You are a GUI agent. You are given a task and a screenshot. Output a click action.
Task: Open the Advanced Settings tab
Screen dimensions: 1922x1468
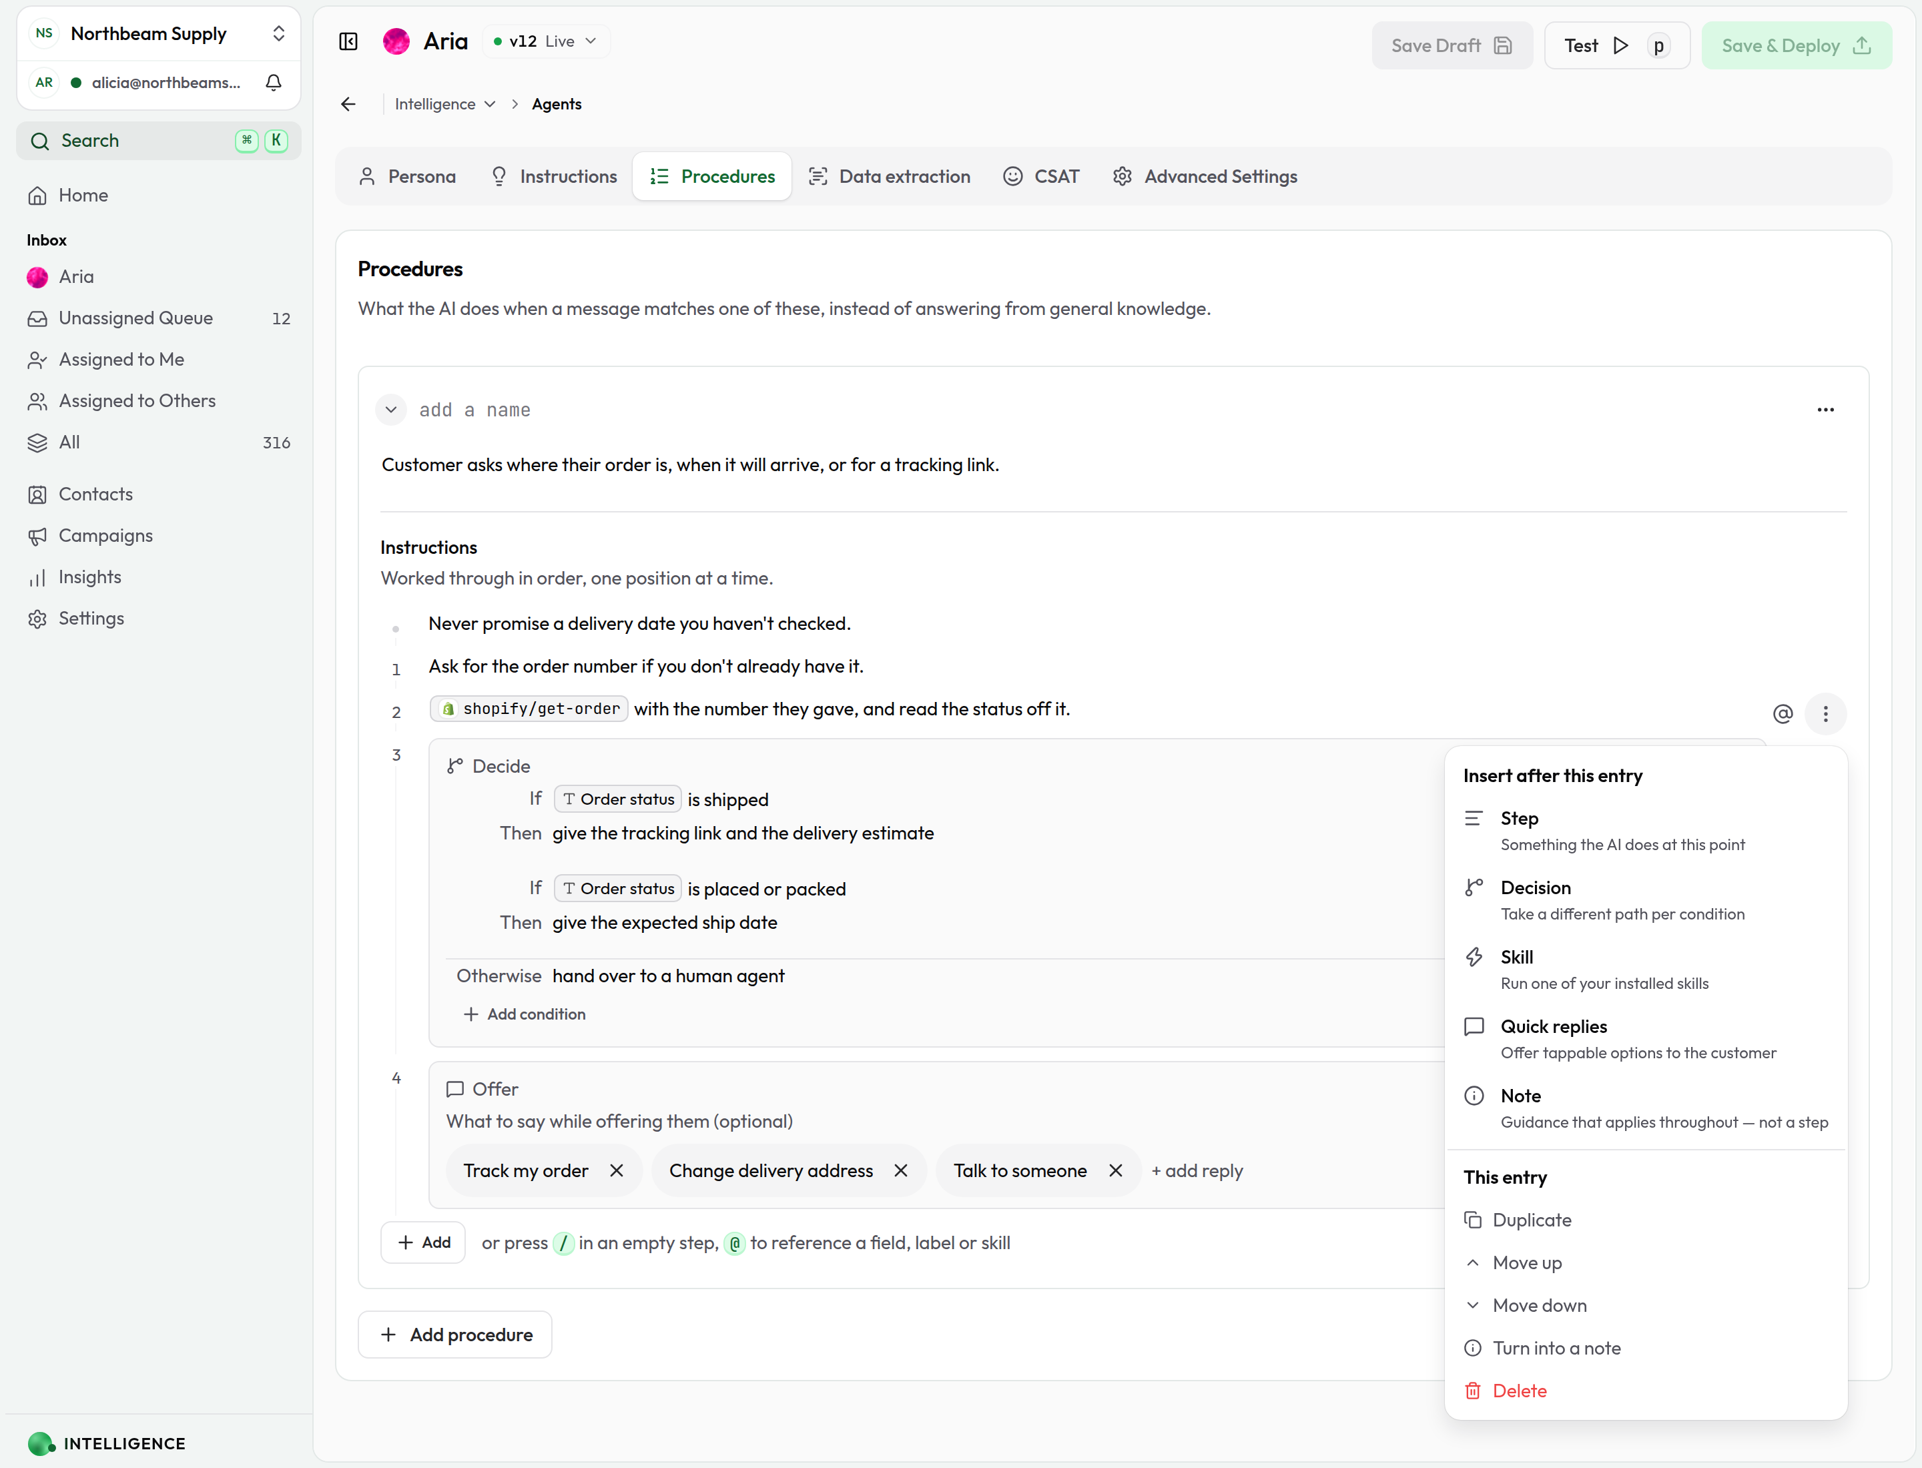1205,177
